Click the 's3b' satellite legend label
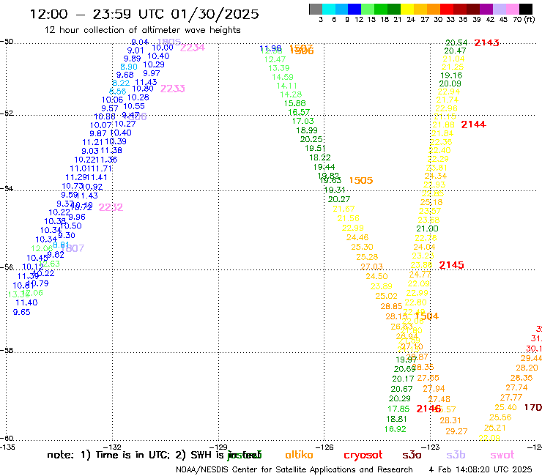 point(456,455)
